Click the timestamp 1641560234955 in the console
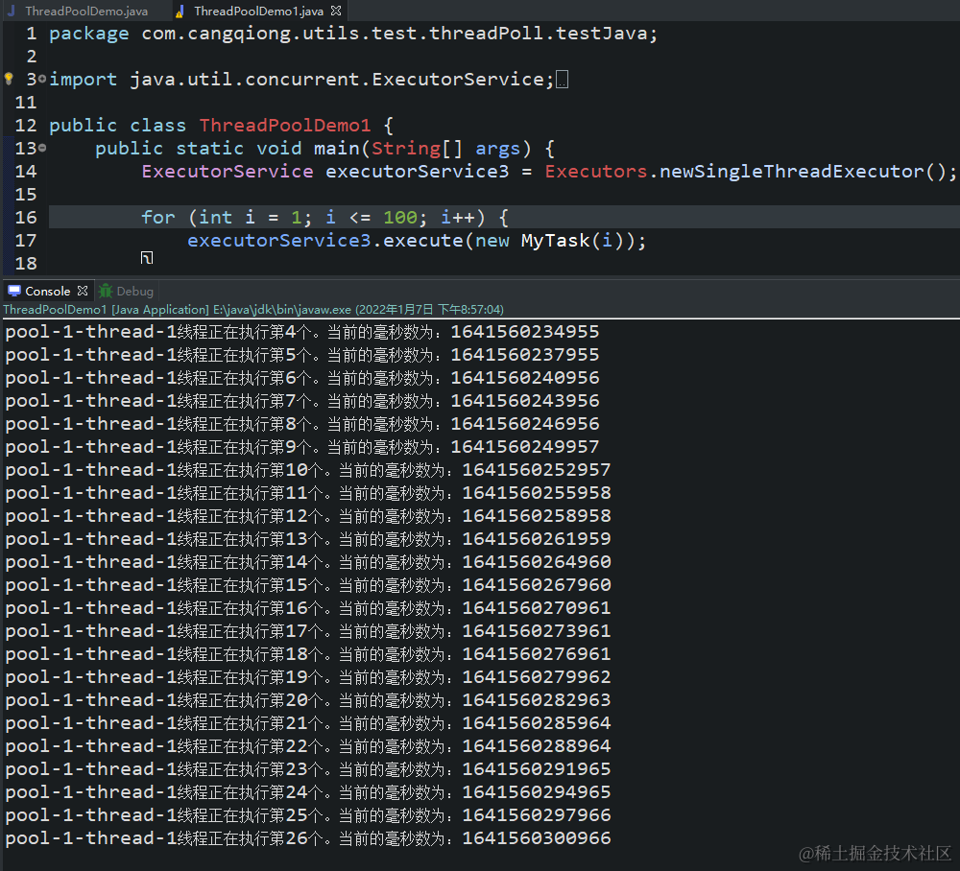Image resolution: width=960 pixels, height=871 pixels. pos(525,332)
